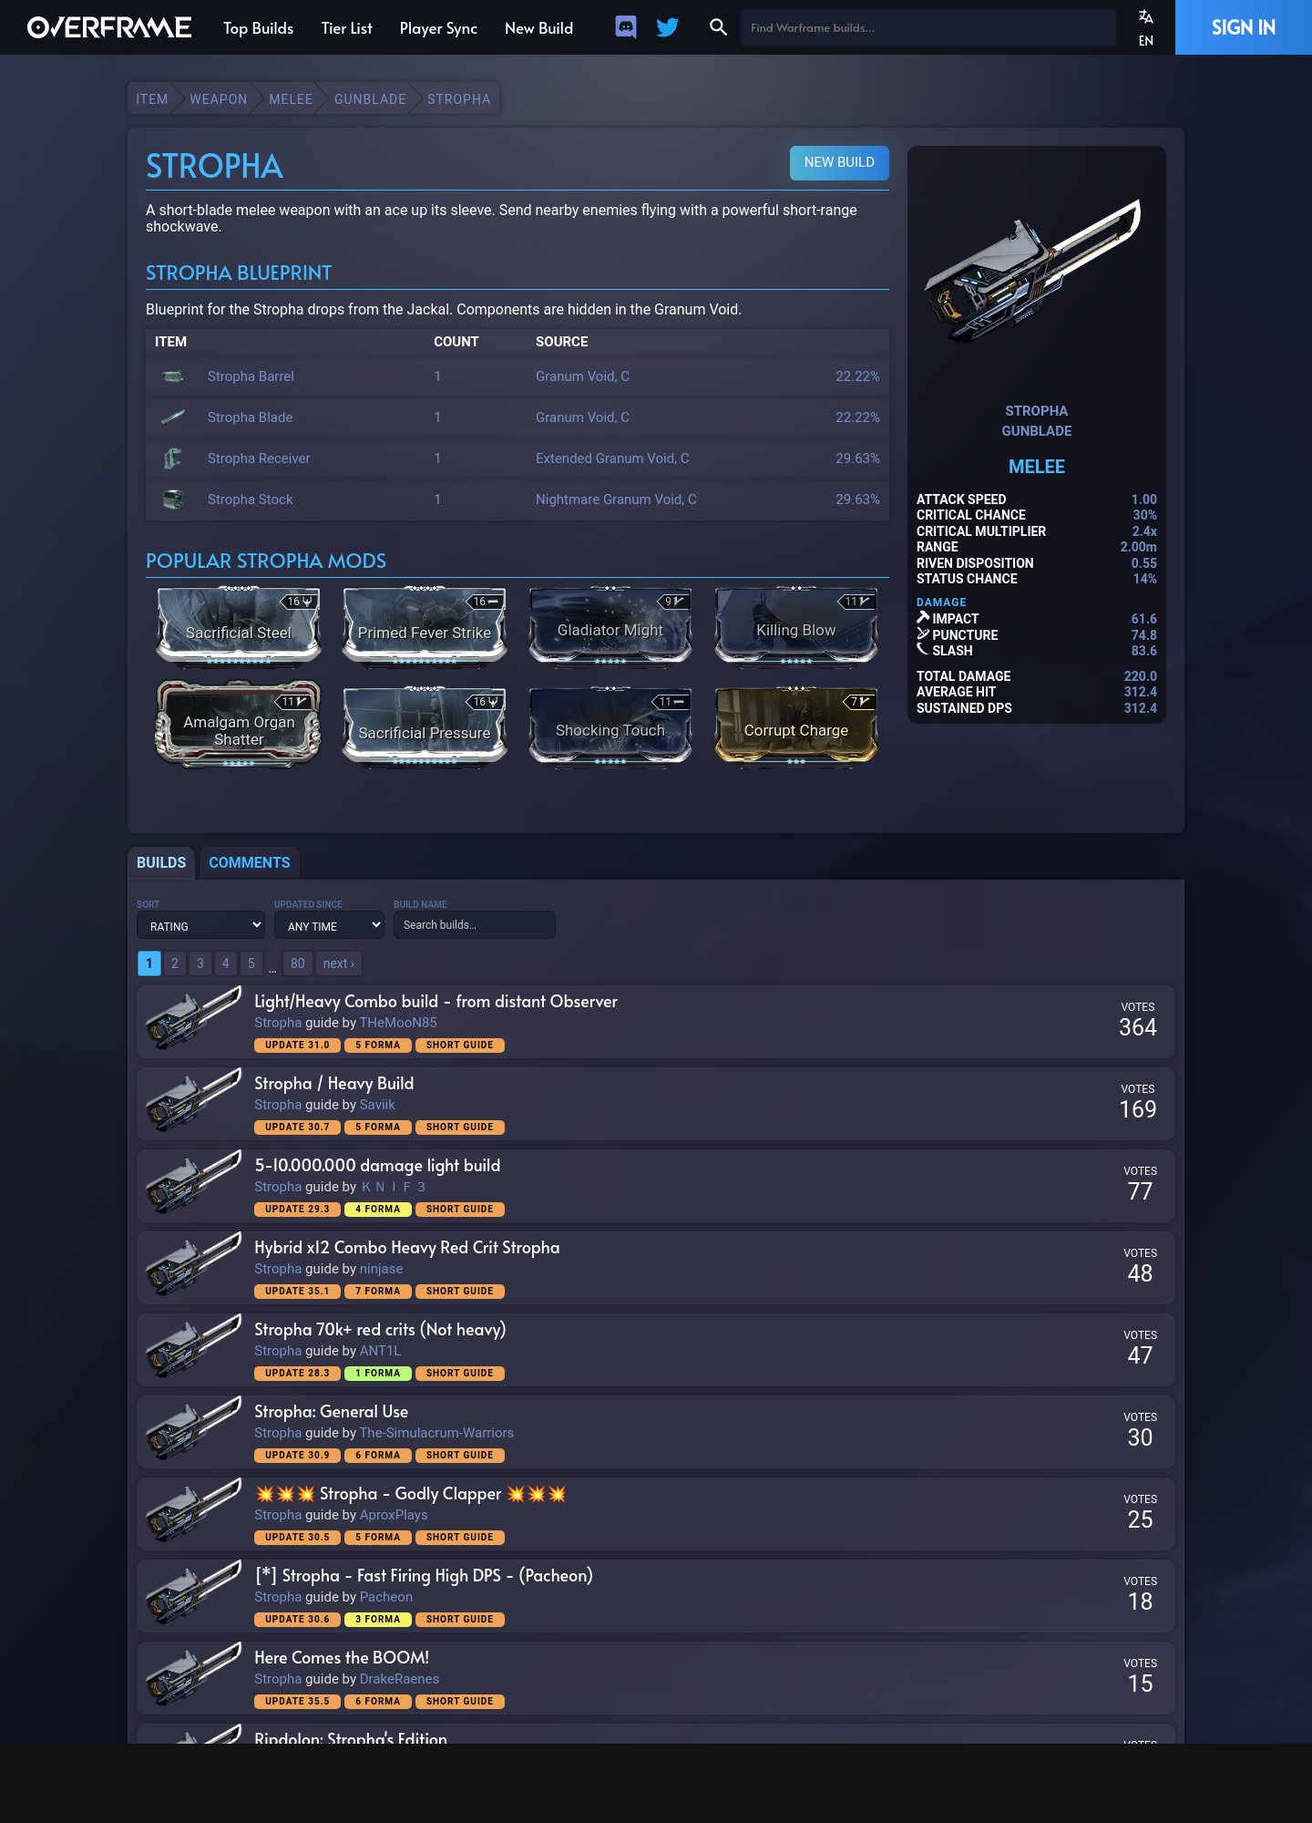Viewport: 1312px width, 1823px height.
Task: Open author The-Simulacrum-Warriors profile
Action: [436, 1433]
